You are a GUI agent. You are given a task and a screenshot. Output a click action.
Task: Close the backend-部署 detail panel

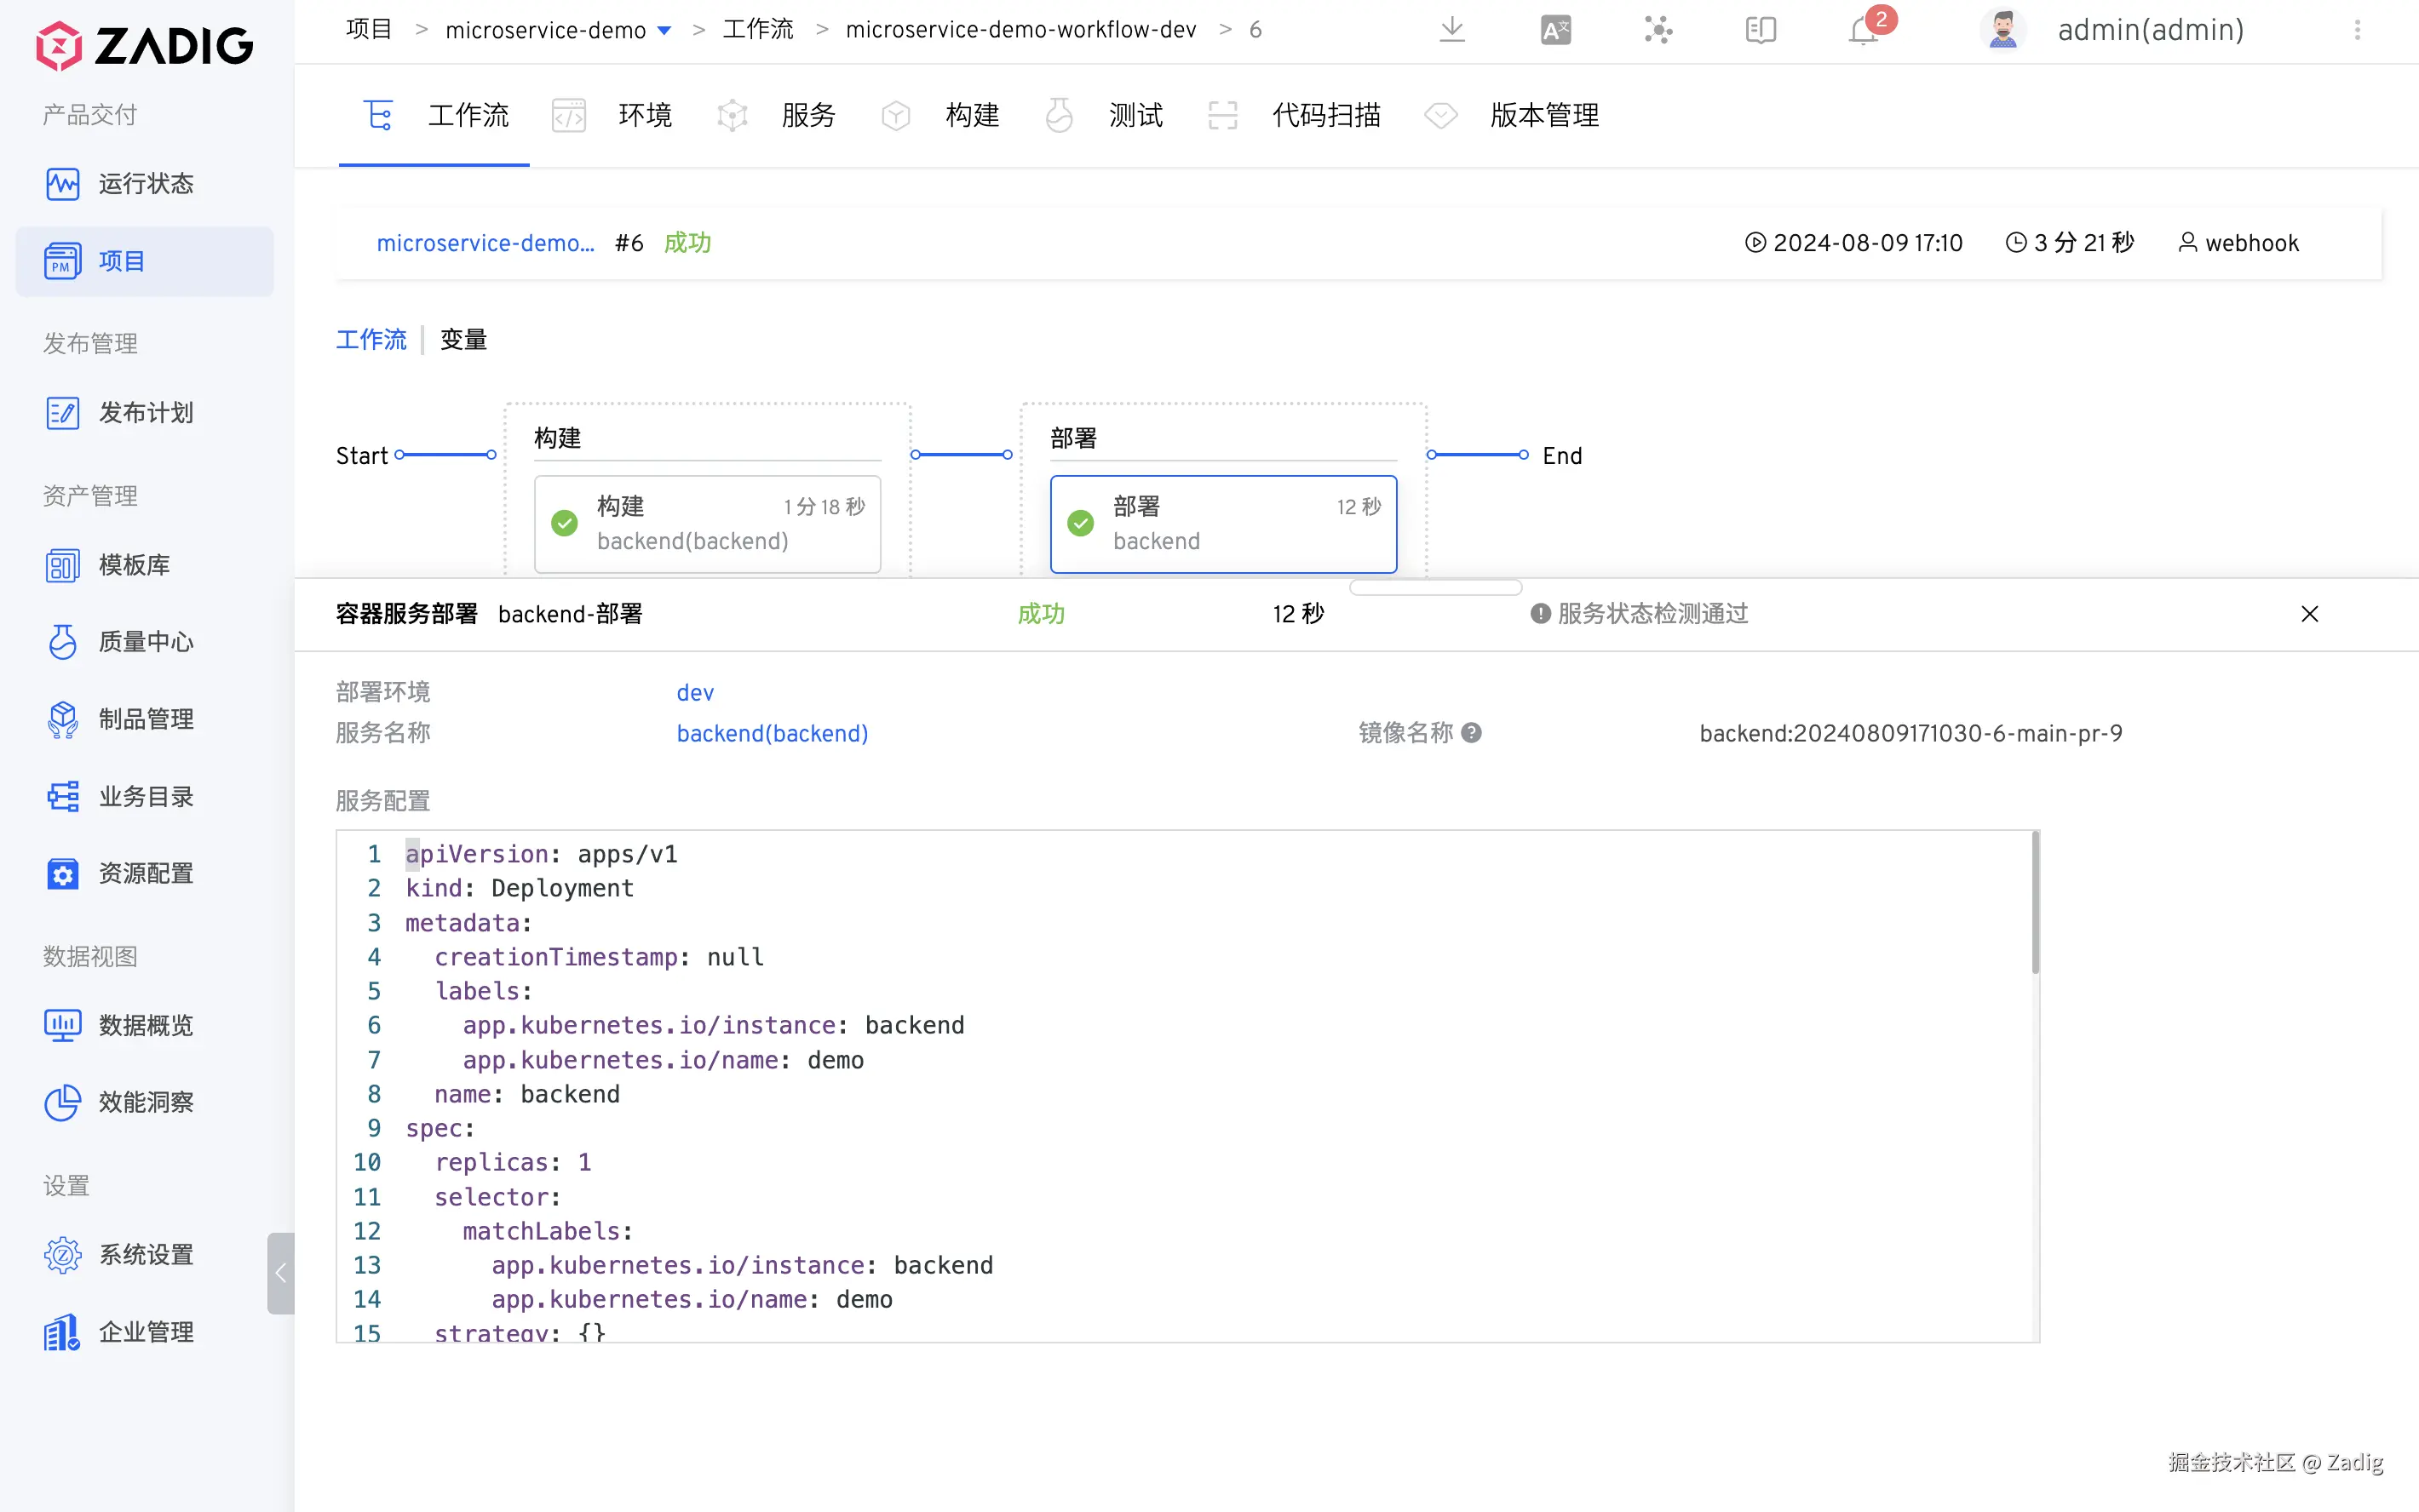point(2309,613)
